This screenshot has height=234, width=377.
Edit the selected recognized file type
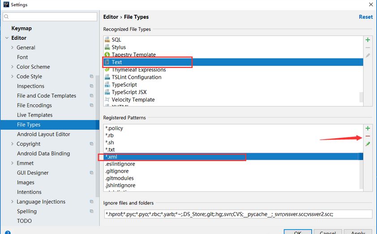pos(368,55)
